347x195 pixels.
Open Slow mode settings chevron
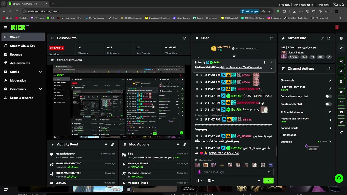click(330, 80)
